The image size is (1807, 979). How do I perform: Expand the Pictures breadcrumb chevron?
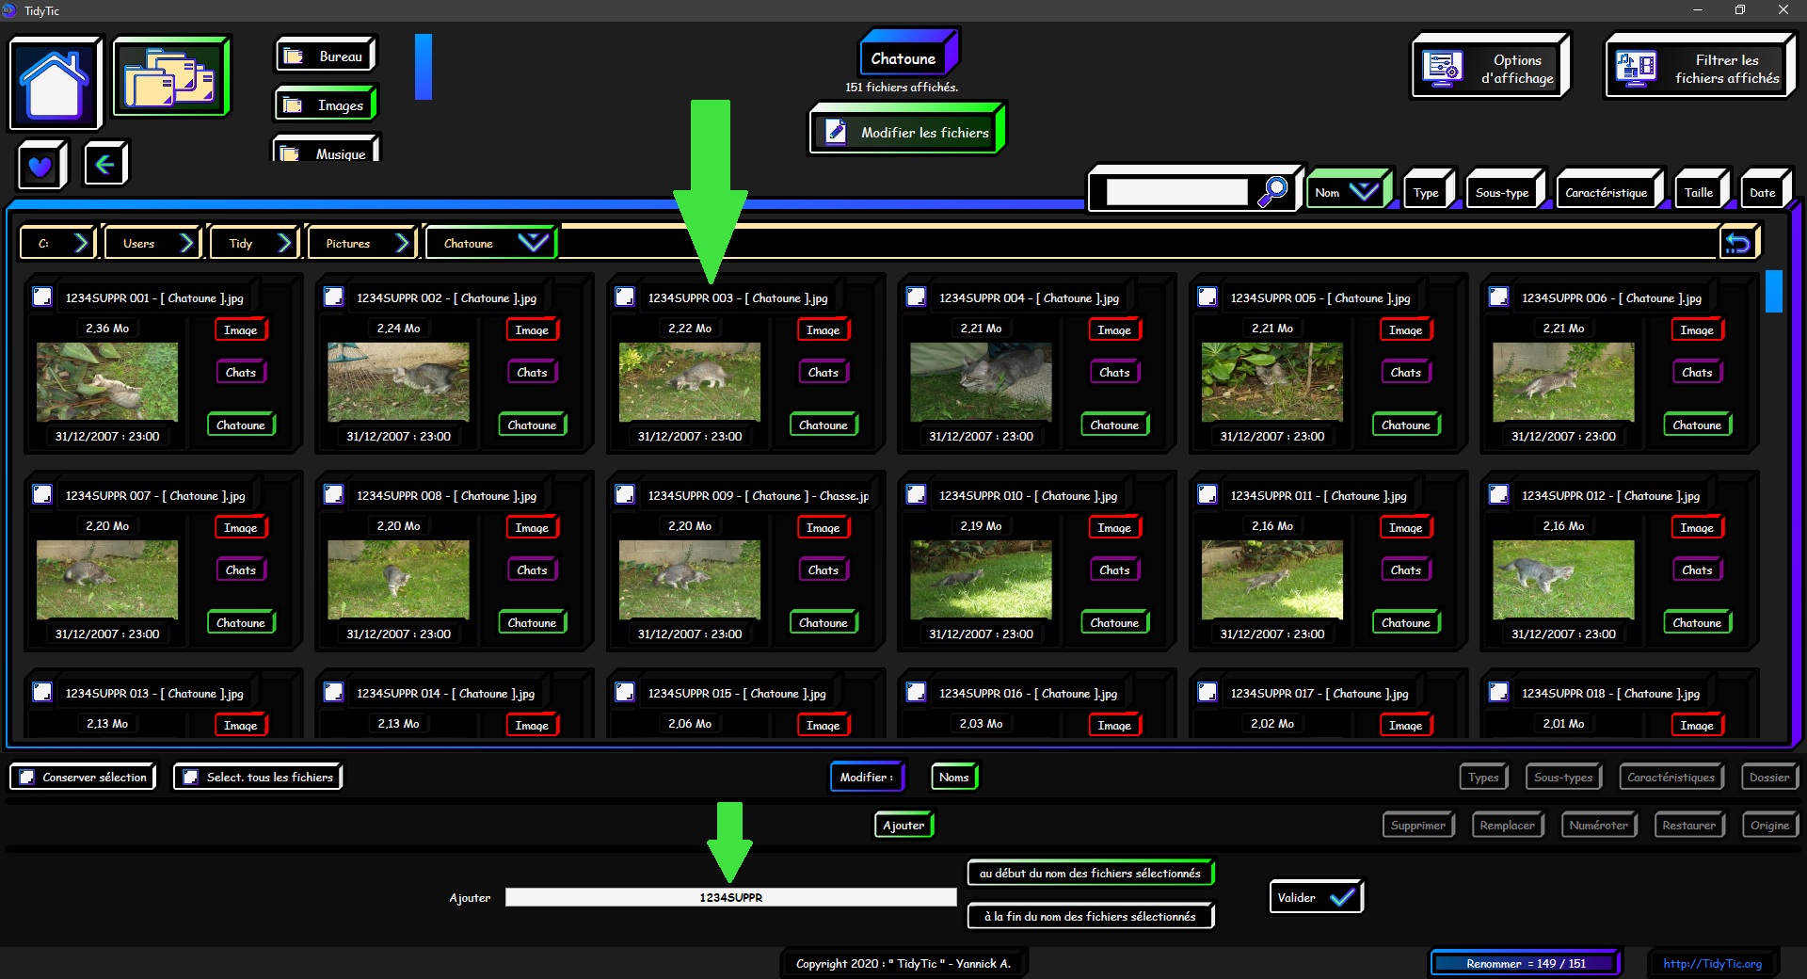click(x=403, y=244)
